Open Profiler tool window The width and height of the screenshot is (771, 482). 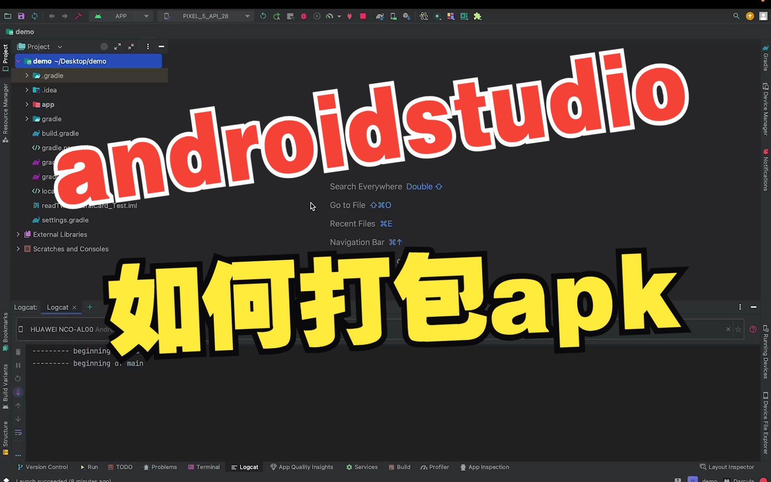pyautogui.click(x=435, y=467)
